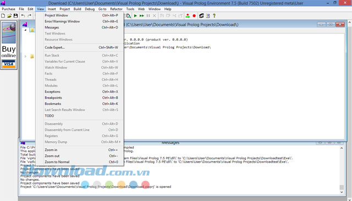Image resolution: width=352 pixels, height=201 pixels.
Task: Minimize the inner project window
Action: pyautogui.click(x=321, y=24)
